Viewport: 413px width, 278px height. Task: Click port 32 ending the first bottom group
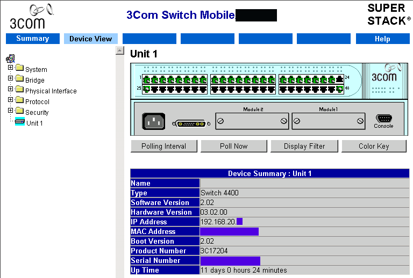click(203, 89)
